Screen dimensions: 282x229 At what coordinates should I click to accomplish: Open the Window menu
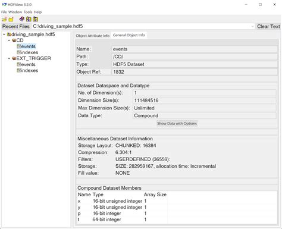(15, 12)
